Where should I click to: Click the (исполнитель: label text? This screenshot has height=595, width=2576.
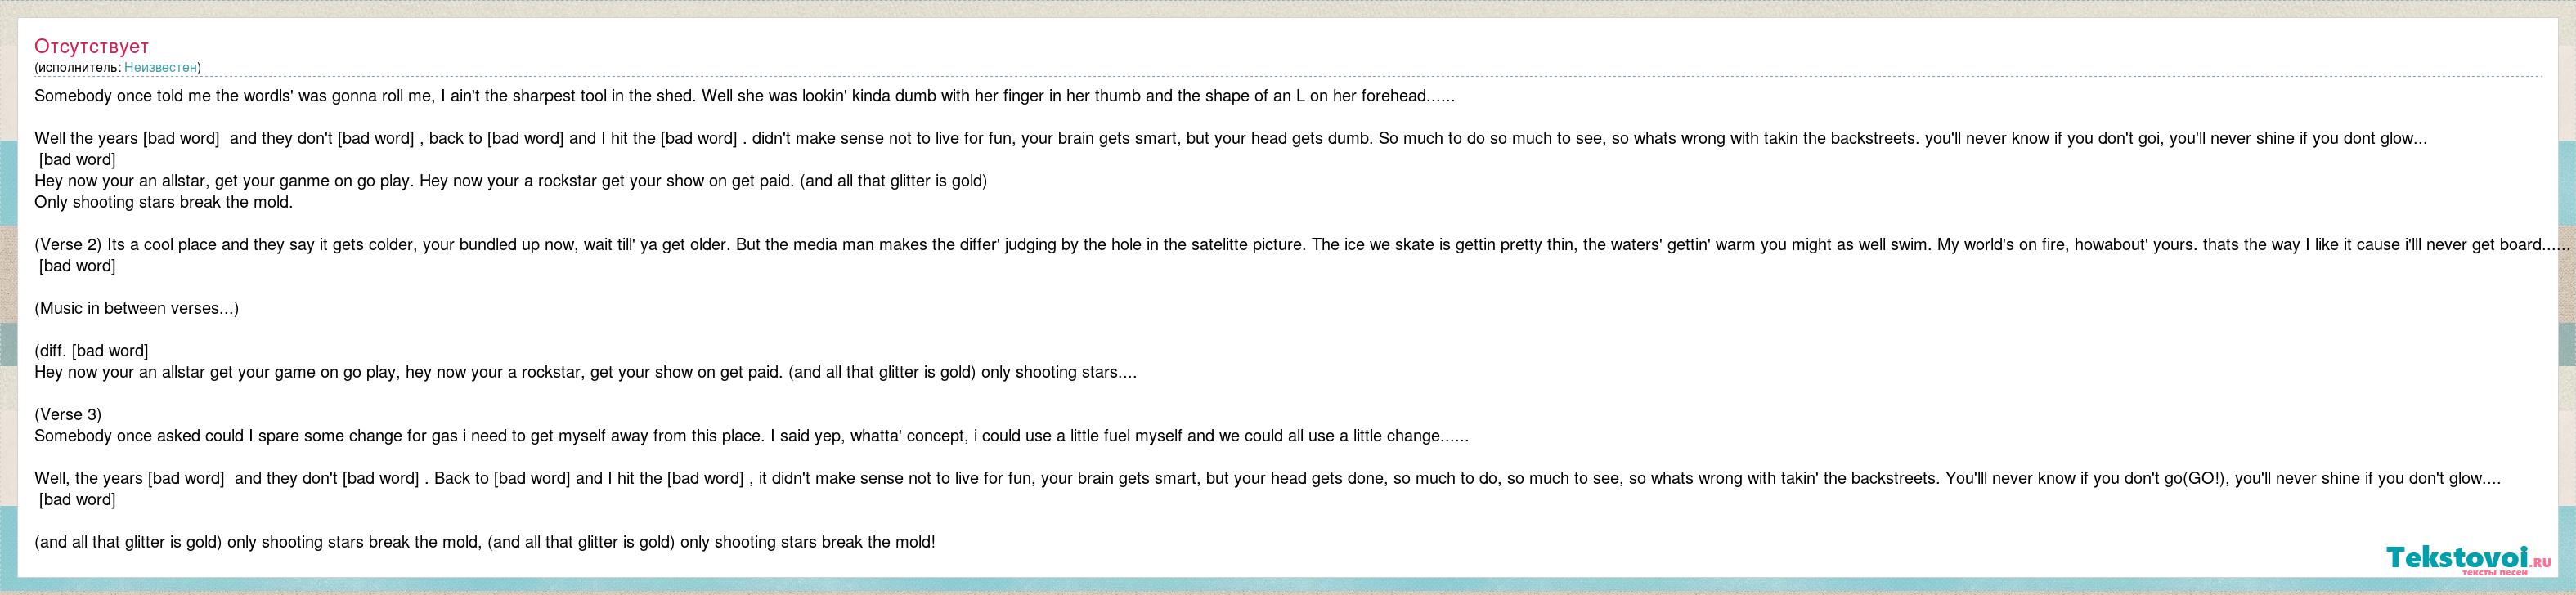tap(78, 67)
